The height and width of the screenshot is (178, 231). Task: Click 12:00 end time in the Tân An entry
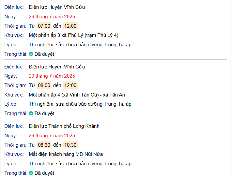(x=70, y=85)
